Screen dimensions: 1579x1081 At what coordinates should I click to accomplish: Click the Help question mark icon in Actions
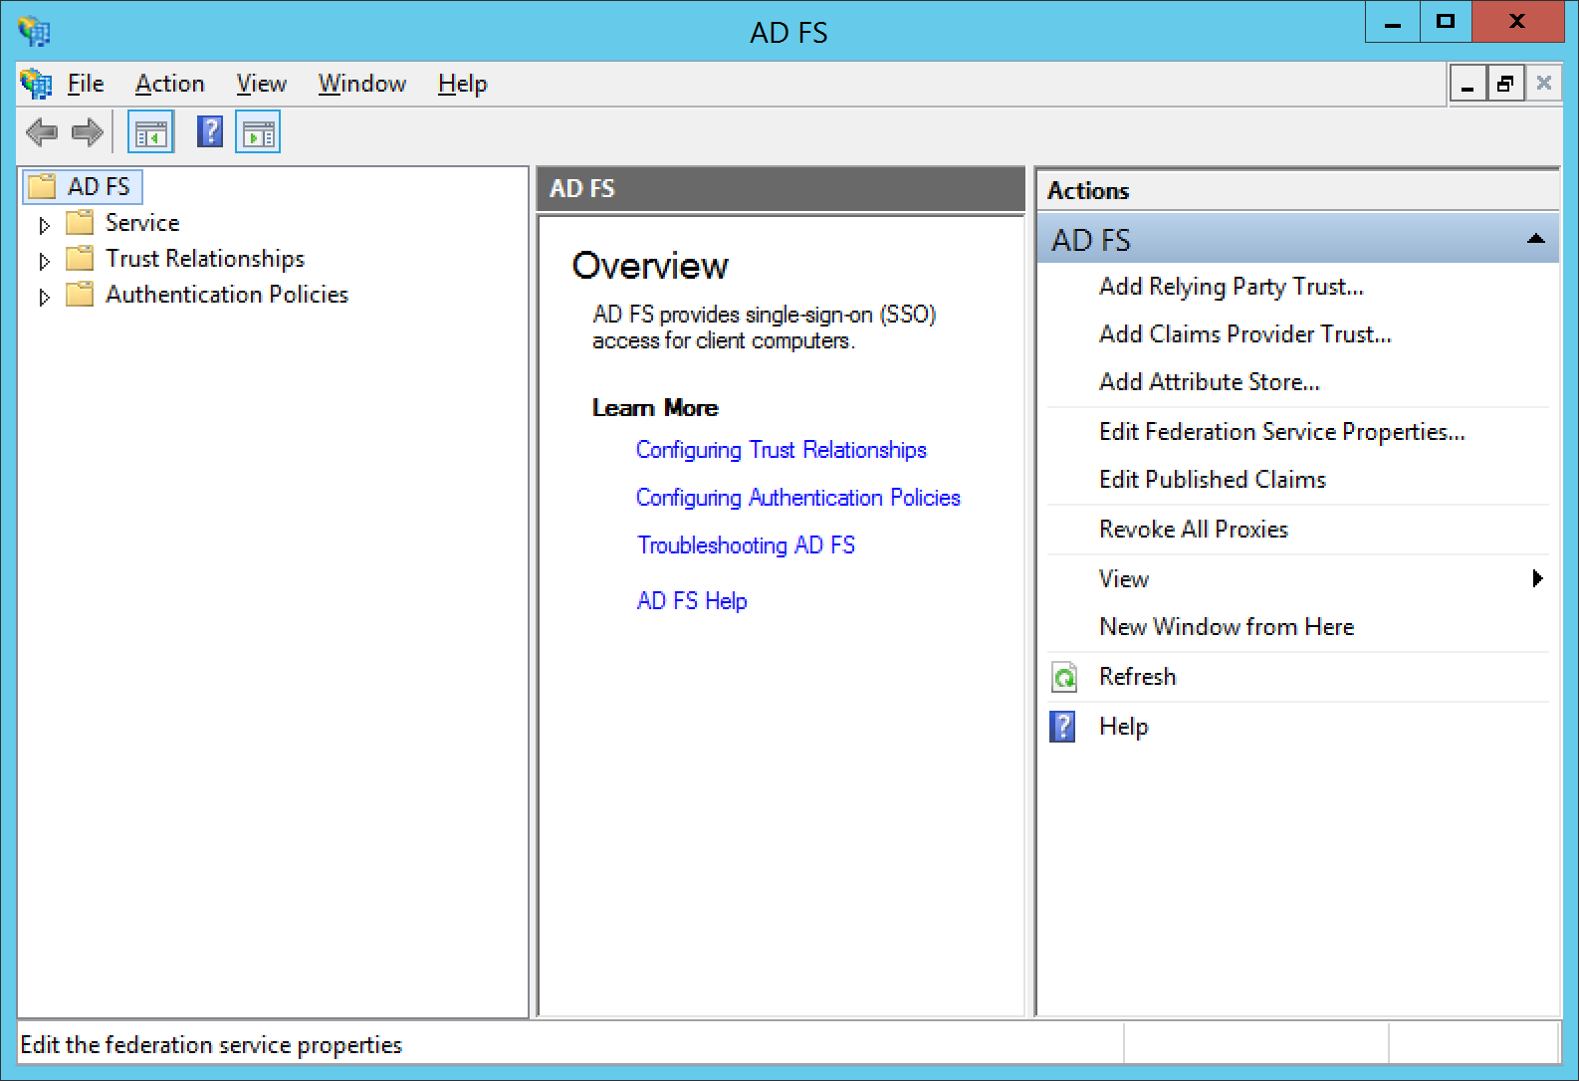[1063, 727]
